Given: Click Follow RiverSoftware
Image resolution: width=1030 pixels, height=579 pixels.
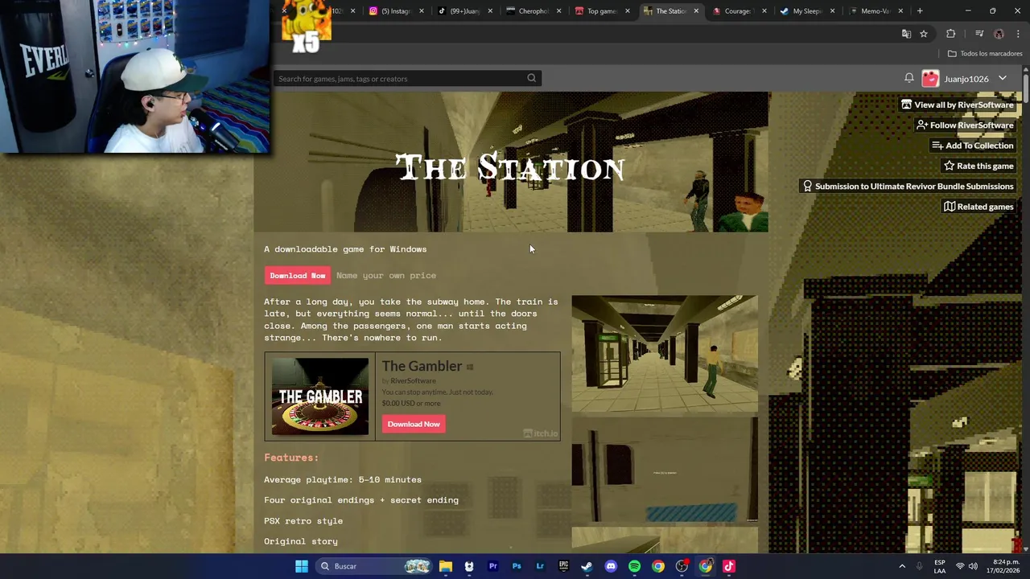Looking at the screenshot, I should tap(965, 125).
